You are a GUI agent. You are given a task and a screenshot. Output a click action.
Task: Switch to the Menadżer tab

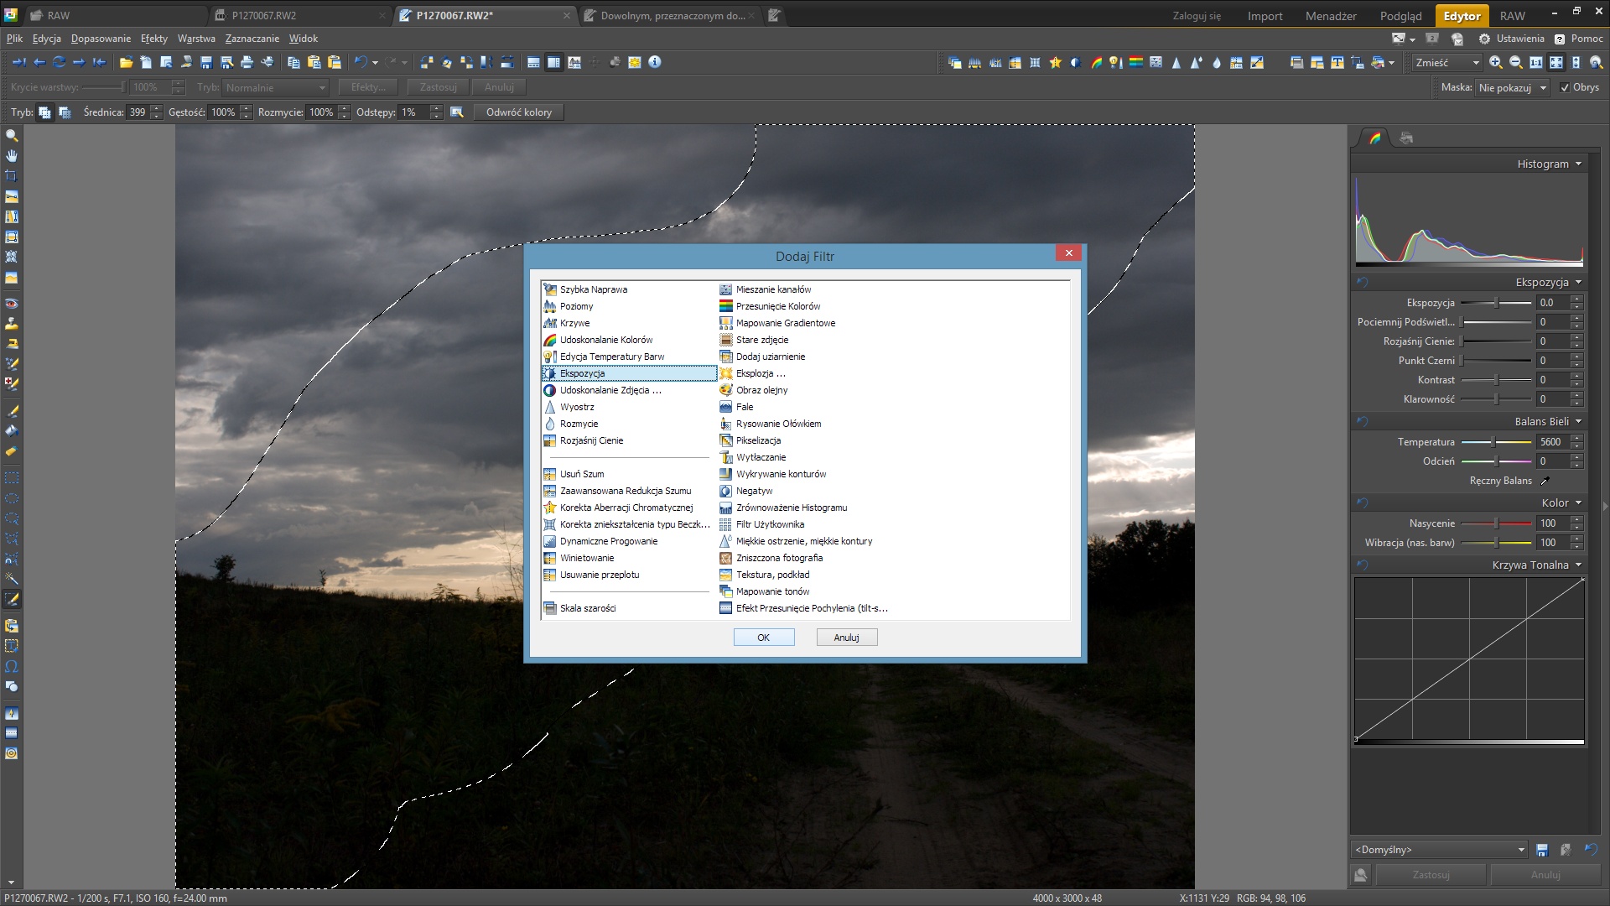[x=1331, y=16]
